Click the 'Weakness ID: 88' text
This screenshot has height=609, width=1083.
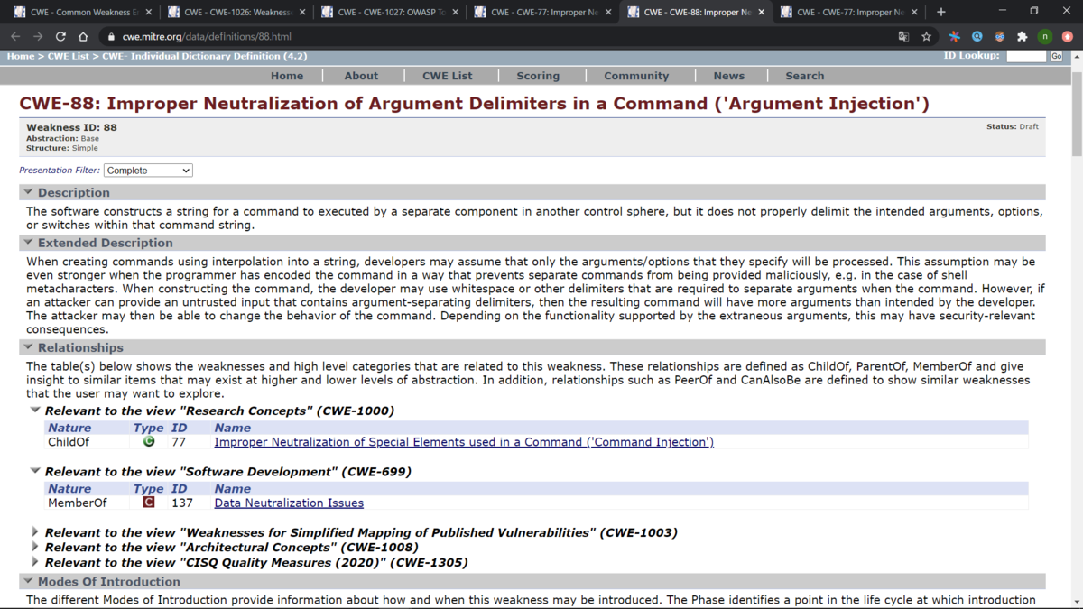[71, 127]
